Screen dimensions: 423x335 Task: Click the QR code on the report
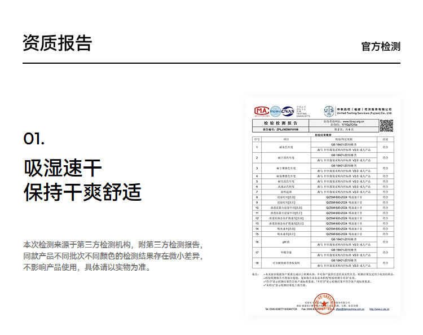pos(386,126)
